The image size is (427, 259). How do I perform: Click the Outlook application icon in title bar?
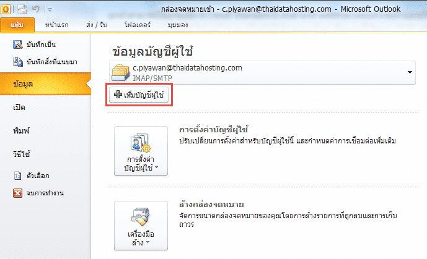(6, 9)
